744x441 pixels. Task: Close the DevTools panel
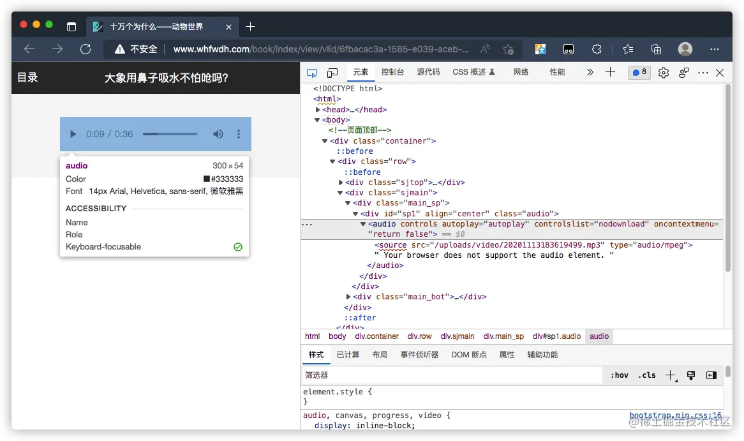(720, 73)
